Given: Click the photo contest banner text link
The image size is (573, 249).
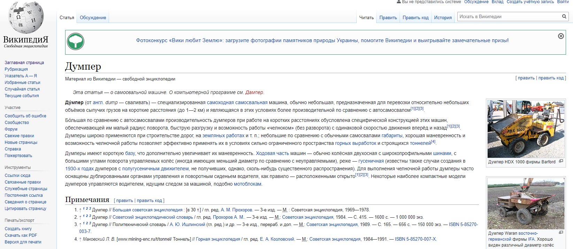Looking at the screenshot, I should (322, 40).
